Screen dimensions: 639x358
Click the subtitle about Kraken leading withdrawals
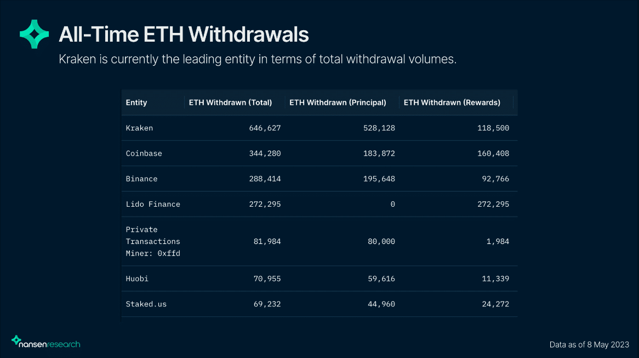coord(258,59)
